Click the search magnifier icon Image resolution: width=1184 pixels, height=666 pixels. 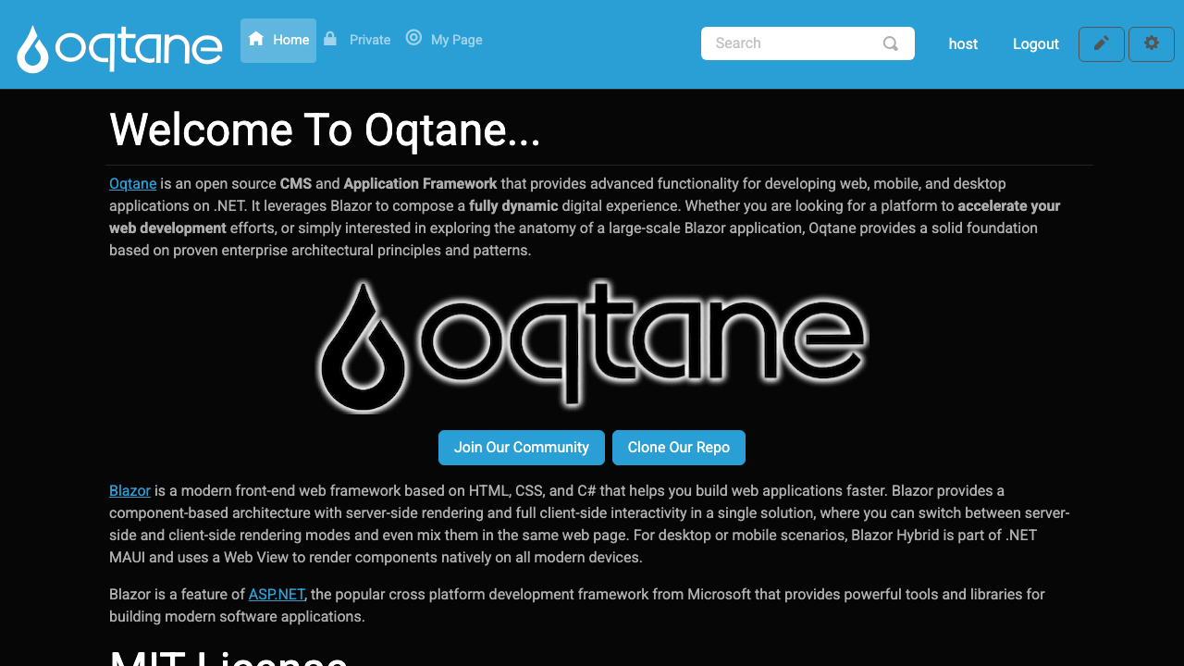(x=891, y=43)
